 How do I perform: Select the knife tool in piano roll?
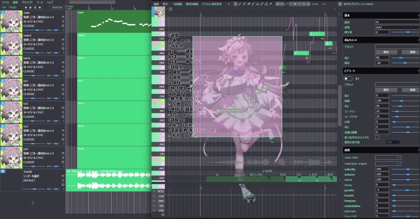pyautogui.click(x=271, y=4)
